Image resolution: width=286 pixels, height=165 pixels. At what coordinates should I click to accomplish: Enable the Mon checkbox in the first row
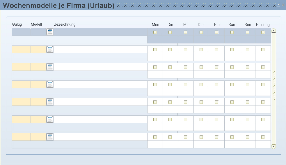(155, 32)
